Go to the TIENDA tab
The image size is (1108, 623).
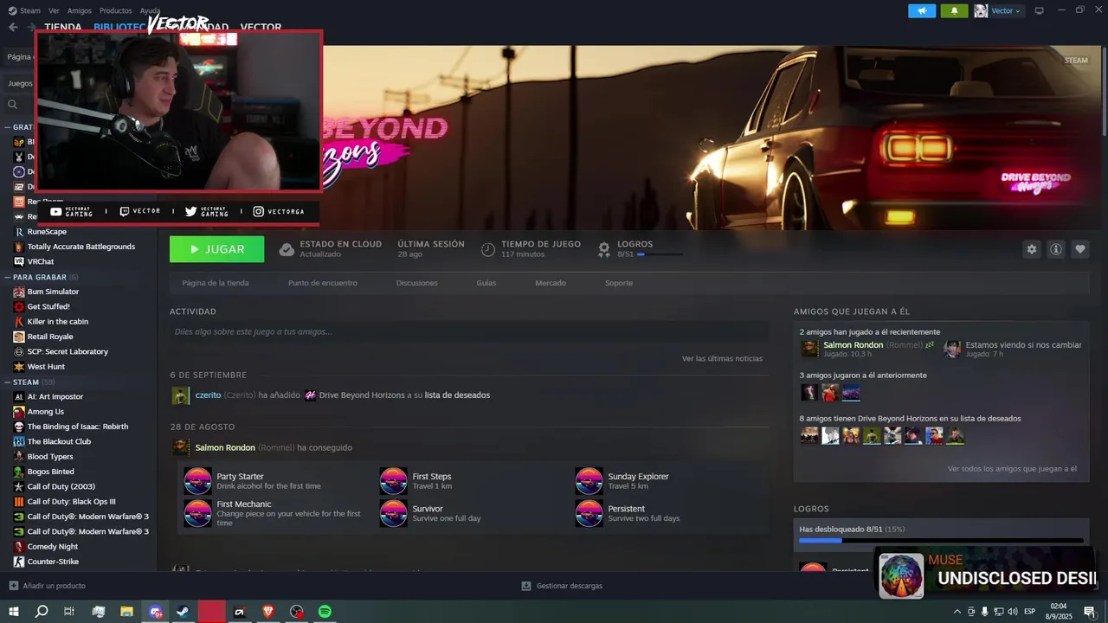pyautogui.click(x=63, y=27)
